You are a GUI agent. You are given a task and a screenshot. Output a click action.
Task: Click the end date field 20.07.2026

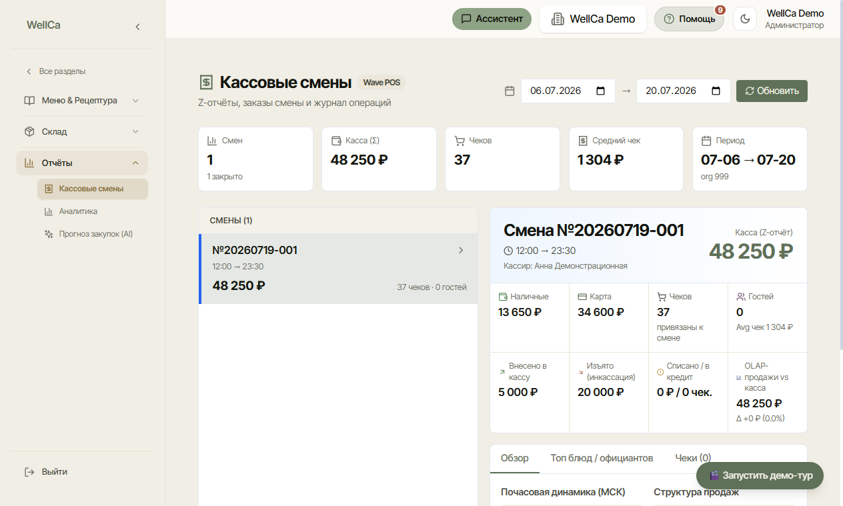[x=684, y=91]
